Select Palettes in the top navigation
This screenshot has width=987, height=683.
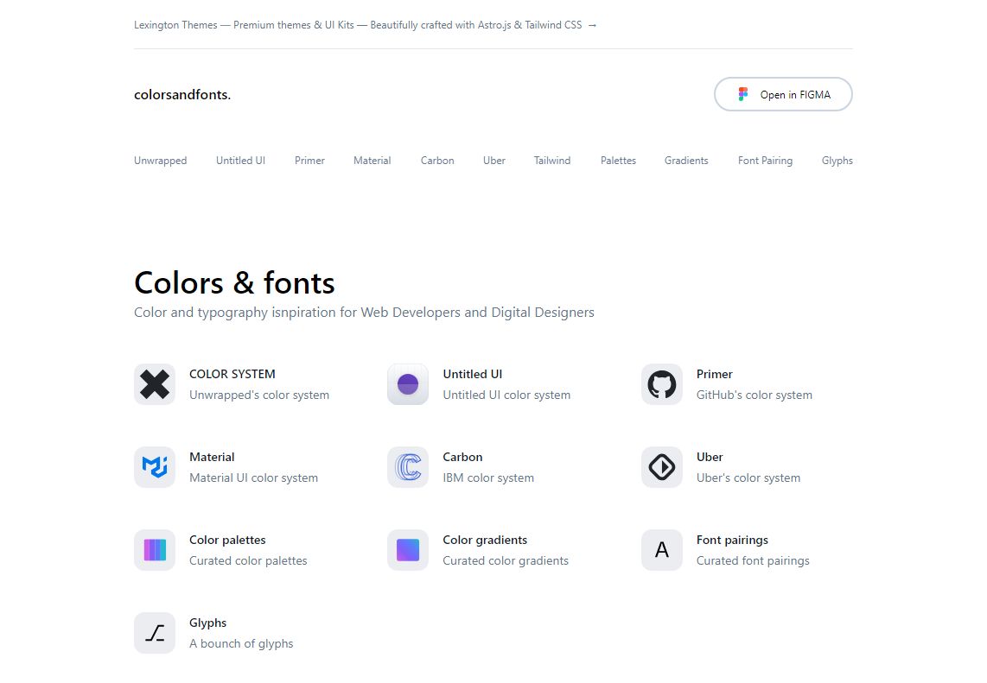(618, 161)
